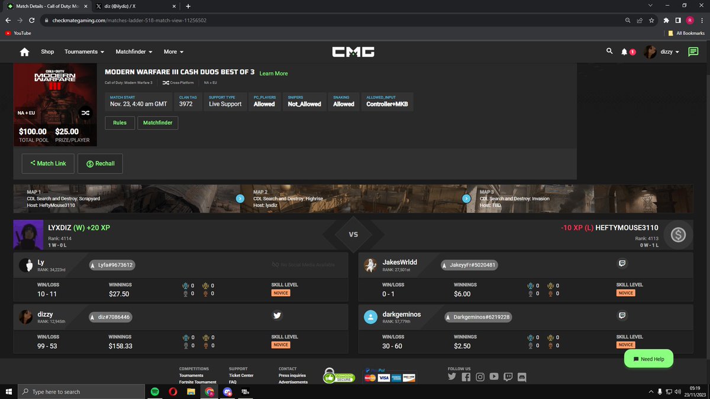Open Chrome profile avatar in toolbar
This screenshot has width=710, height=399.
tap(689, 20)
